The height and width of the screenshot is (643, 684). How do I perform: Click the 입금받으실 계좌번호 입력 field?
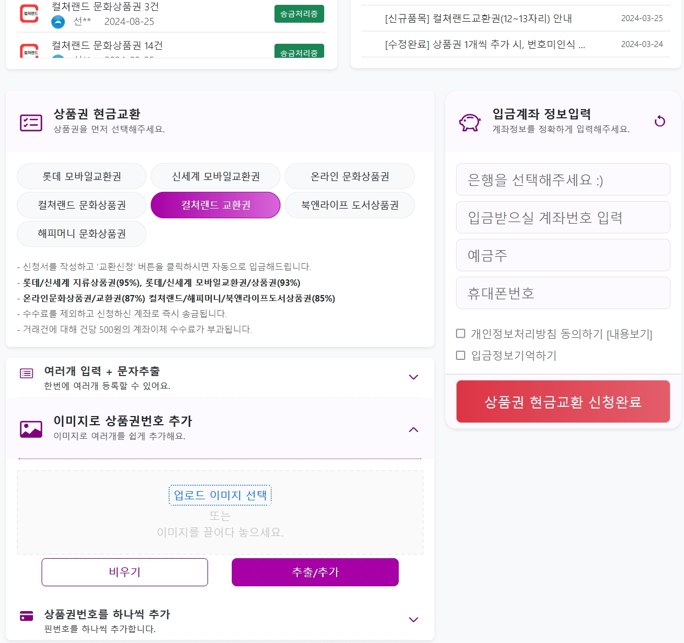pos(563,217)
